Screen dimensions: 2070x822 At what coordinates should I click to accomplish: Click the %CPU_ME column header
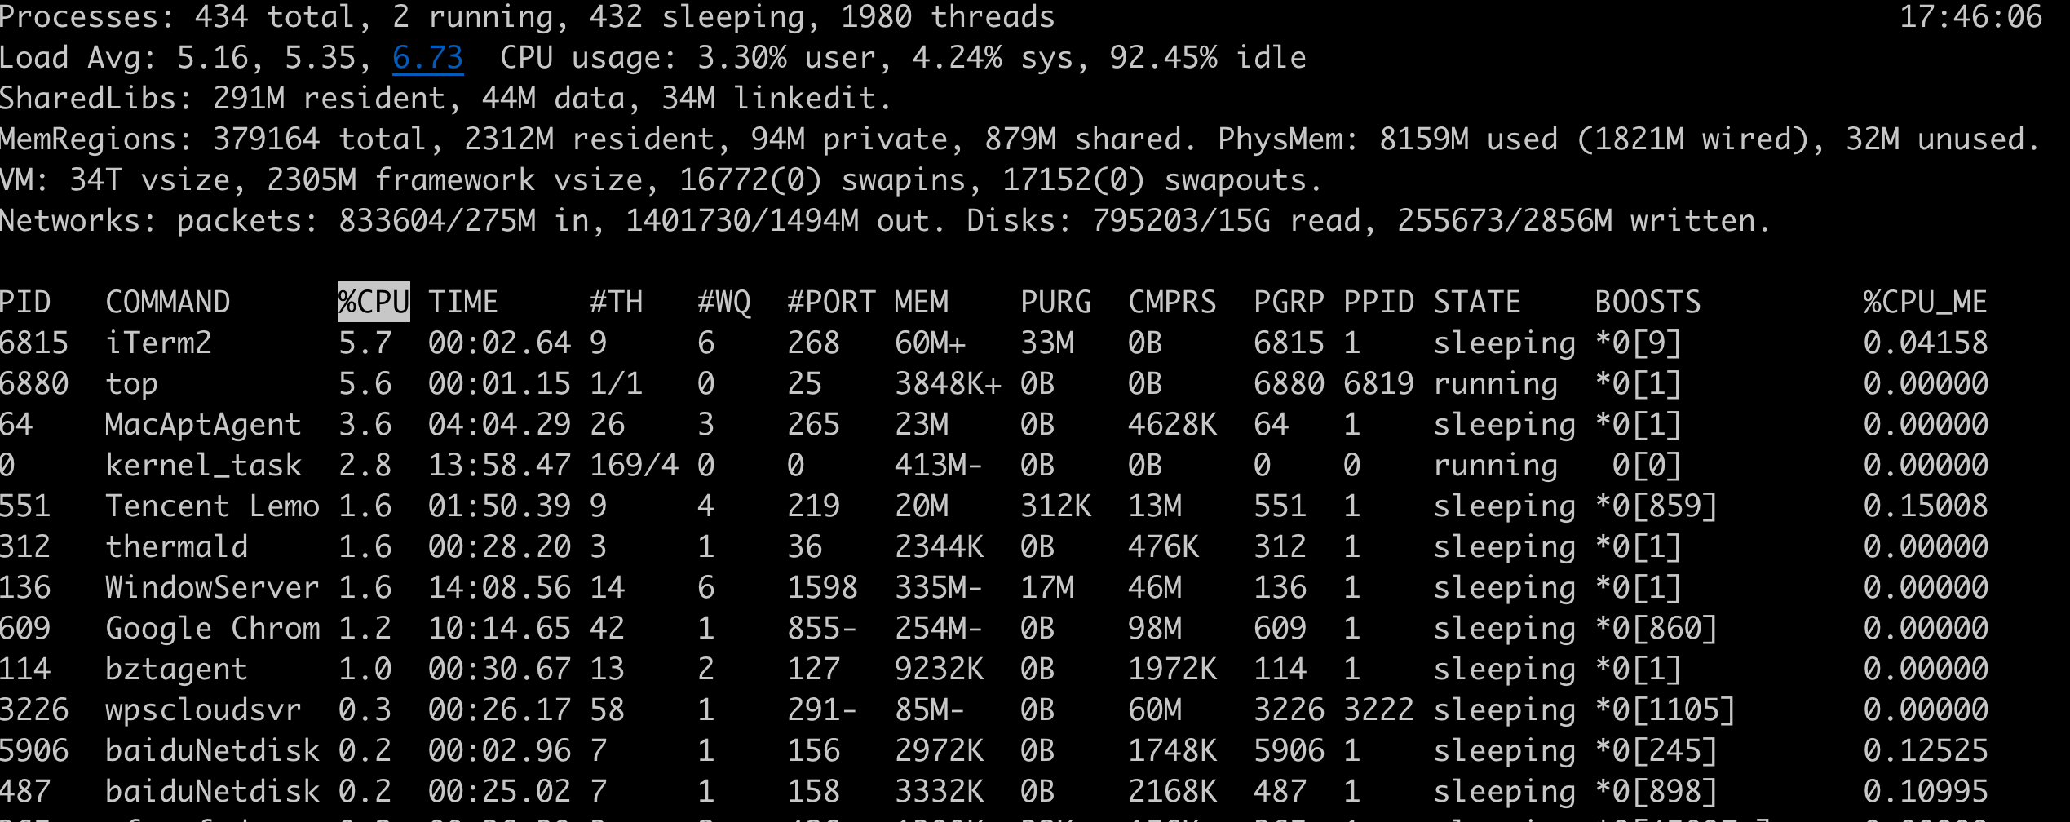[1925, 303]
